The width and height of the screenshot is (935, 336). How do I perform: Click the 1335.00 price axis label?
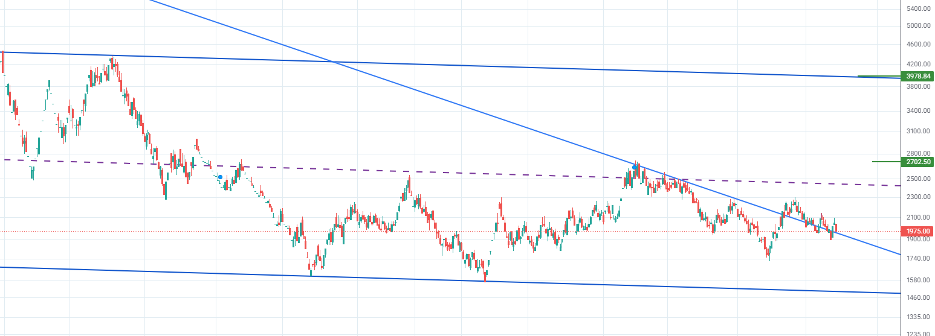click(x=917, y=317)
